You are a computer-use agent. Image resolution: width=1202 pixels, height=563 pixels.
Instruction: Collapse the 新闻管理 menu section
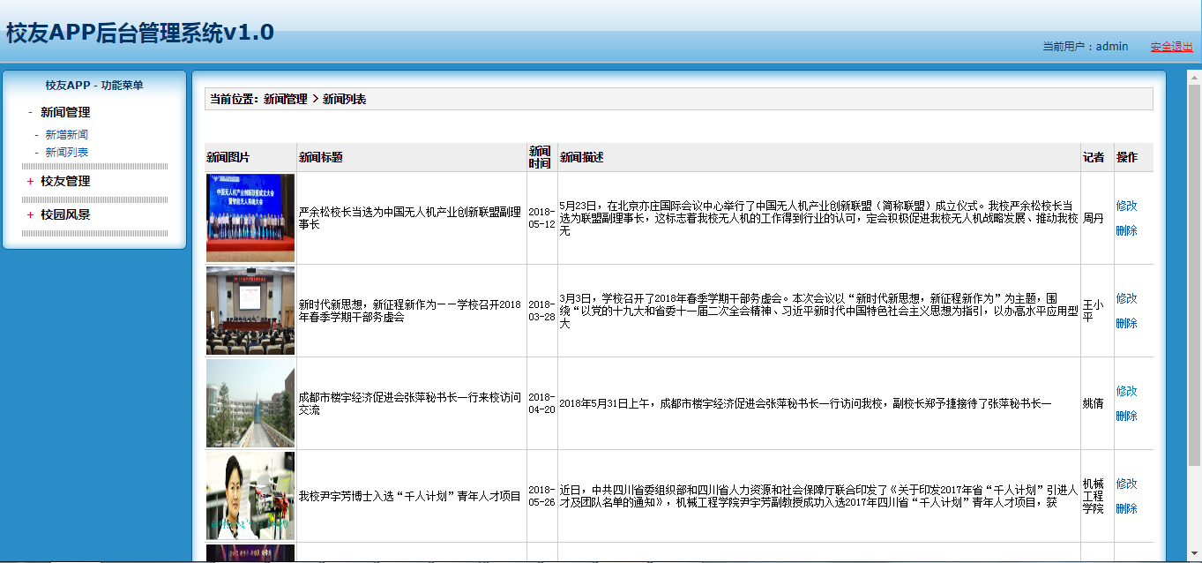point(65,112)
